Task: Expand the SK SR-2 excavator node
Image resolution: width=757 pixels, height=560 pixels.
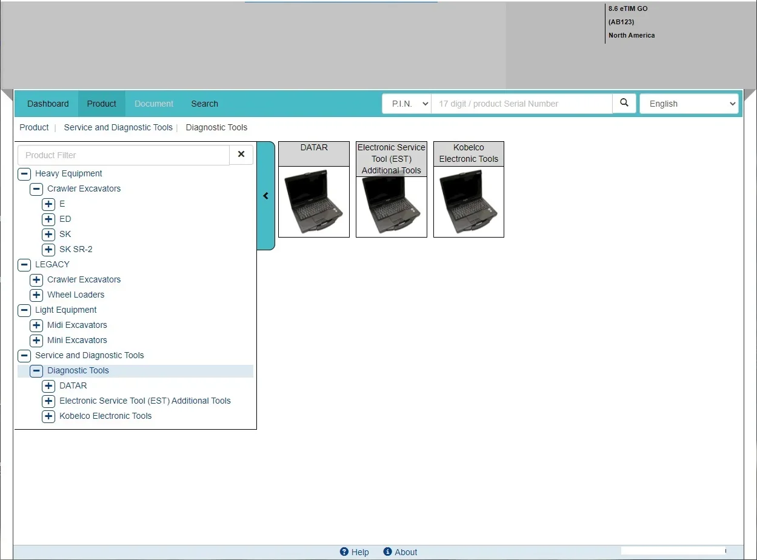Action: tap(48, 249)
